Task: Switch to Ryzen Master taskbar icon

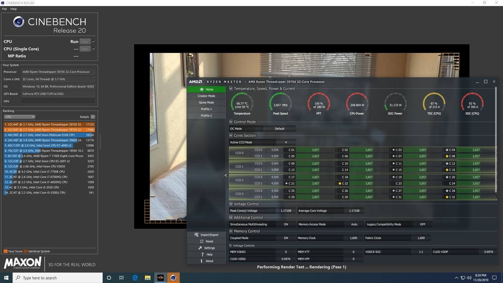Action: pyautogui.click(x=160, y=278)
